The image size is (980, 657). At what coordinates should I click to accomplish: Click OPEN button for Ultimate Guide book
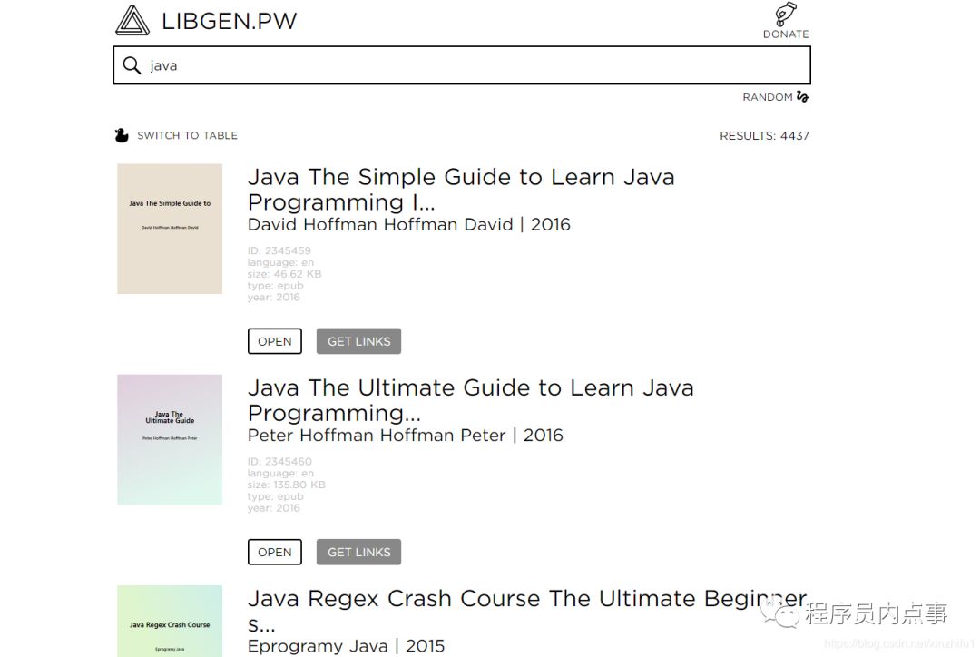click(274, 552)
